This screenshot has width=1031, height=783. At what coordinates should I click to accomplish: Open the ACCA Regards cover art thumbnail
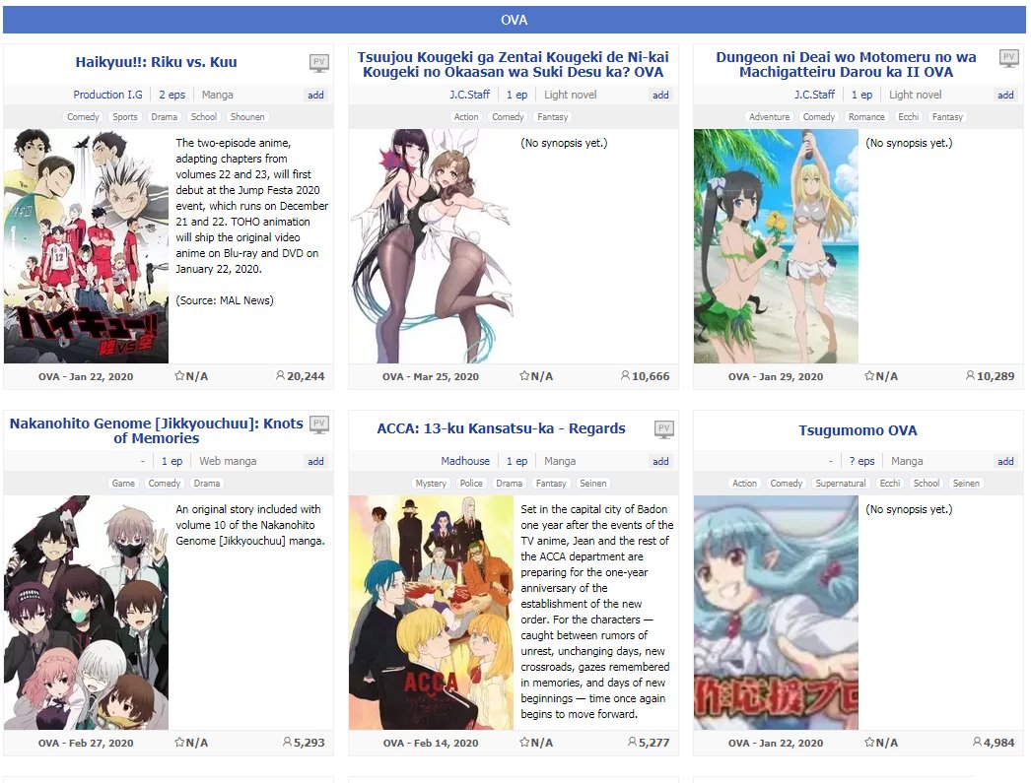(x=431, y=613)
